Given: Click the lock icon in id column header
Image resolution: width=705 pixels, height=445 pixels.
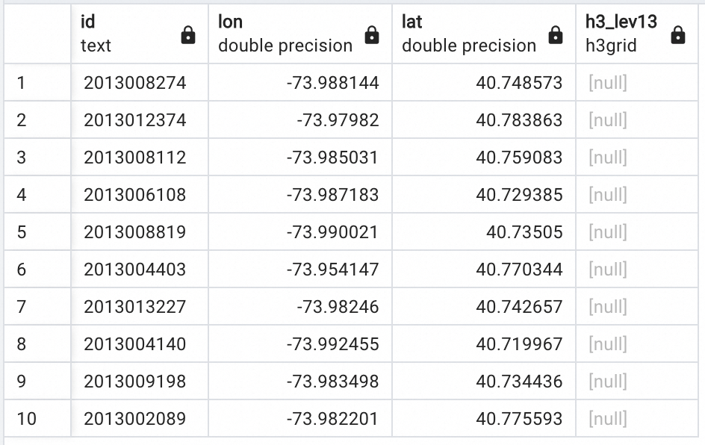Looking at the screenshot, I should click(188, 35).
